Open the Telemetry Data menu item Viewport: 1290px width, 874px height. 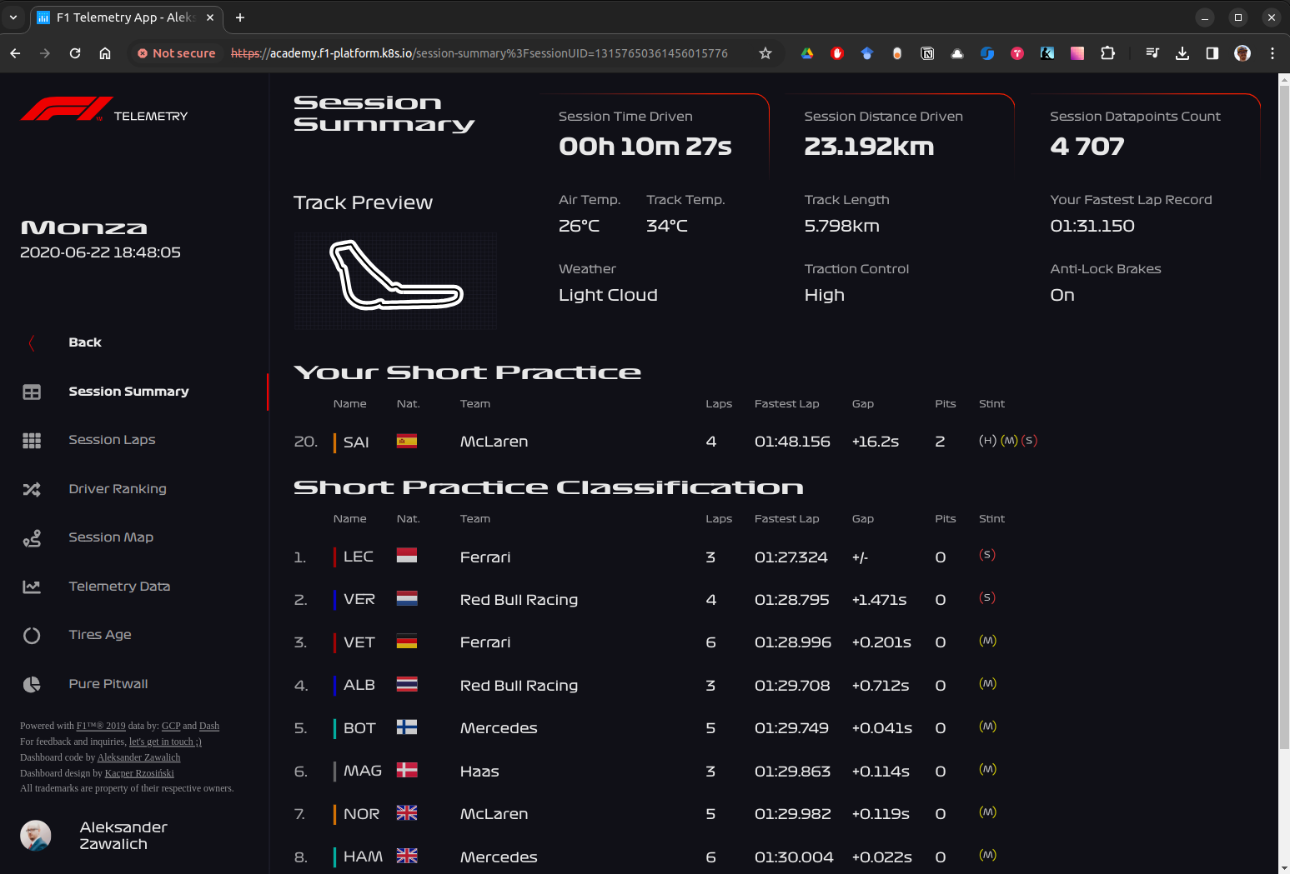[119, 587]
